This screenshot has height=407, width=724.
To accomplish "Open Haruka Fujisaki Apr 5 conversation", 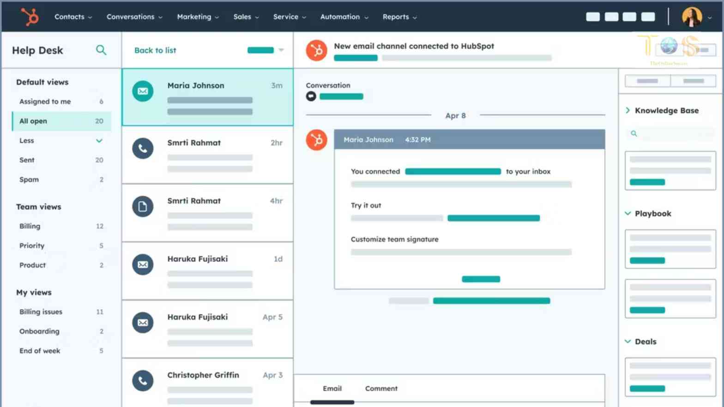I will (x=207, y=329).
